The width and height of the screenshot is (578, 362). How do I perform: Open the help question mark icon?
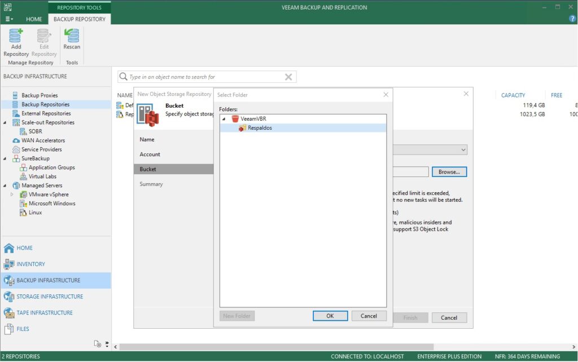(x=572, y=19)
